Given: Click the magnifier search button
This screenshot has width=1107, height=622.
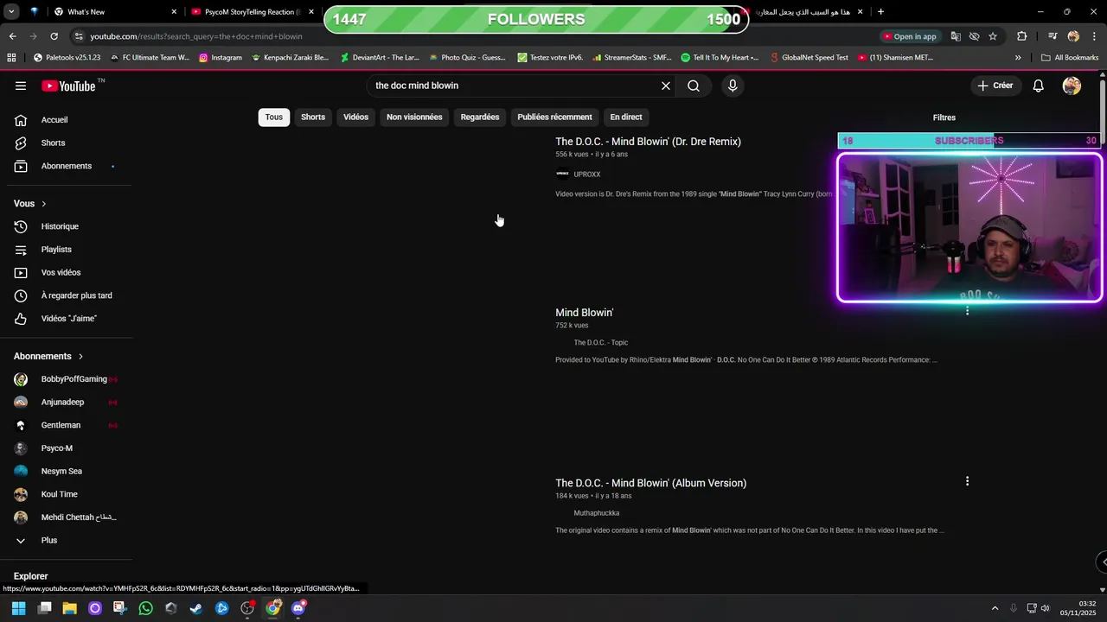Looking at the screenshot, I should (x=694, y=86).
